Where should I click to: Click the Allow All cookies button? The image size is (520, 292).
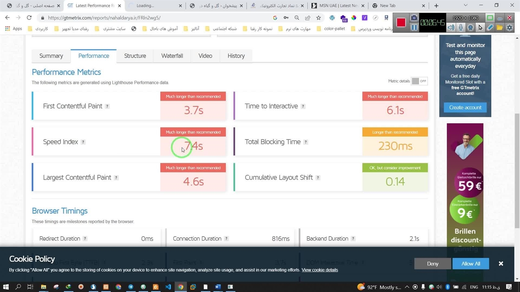[470, 264]
